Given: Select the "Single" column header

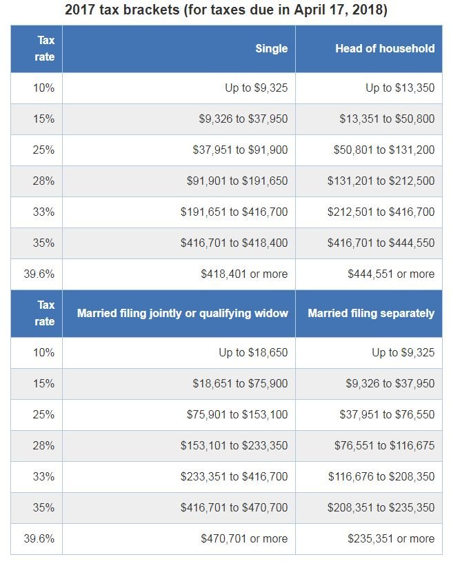Looking at the screenshot, I should coord(272,48).
